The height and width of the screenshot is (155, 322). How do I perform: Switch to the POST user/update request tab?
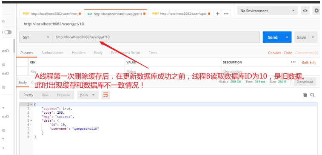180,14
